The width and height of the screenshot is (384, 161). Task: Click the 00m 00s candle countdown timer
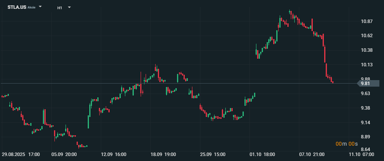(x=346, y=144)
